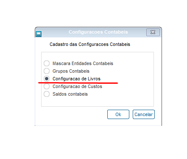Click the Cadastro das Configuracoes Contabeis heading

(90, 44)
